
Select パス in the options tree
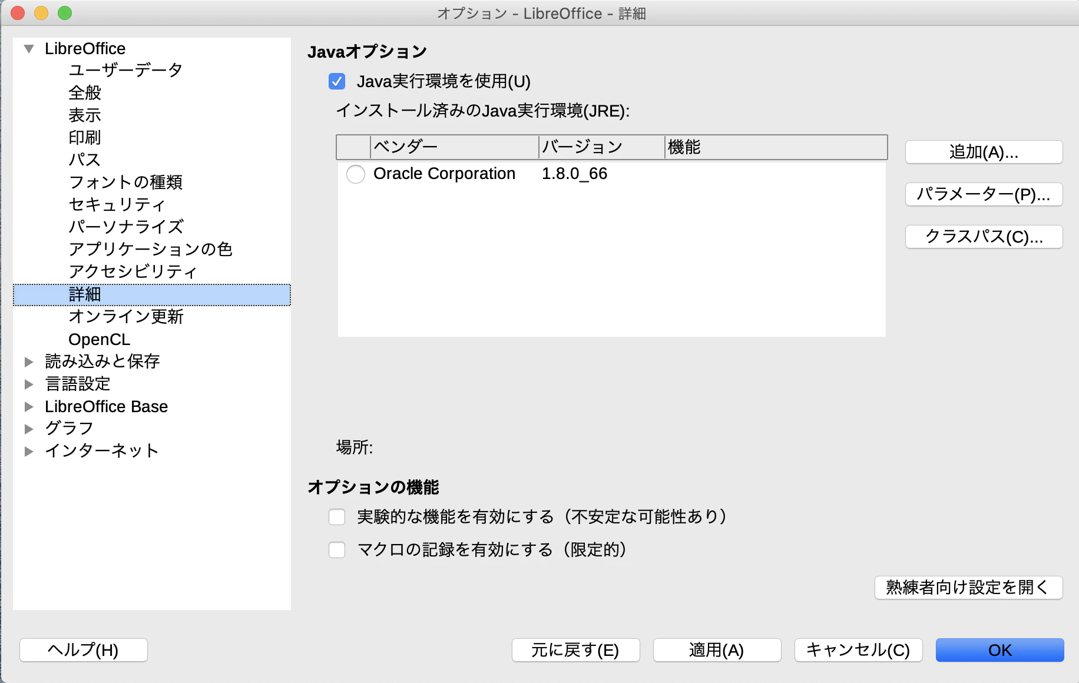click(85, 160)
